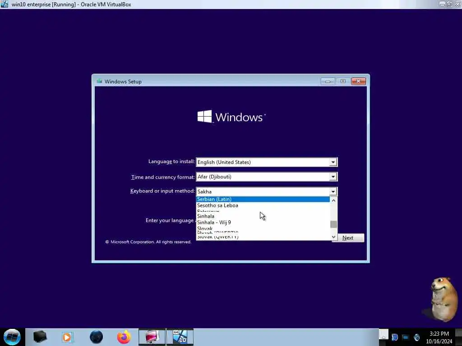462x346 pixels.
Task: Click the Keyboard or input method label
Action: click(x=162, y=191)
